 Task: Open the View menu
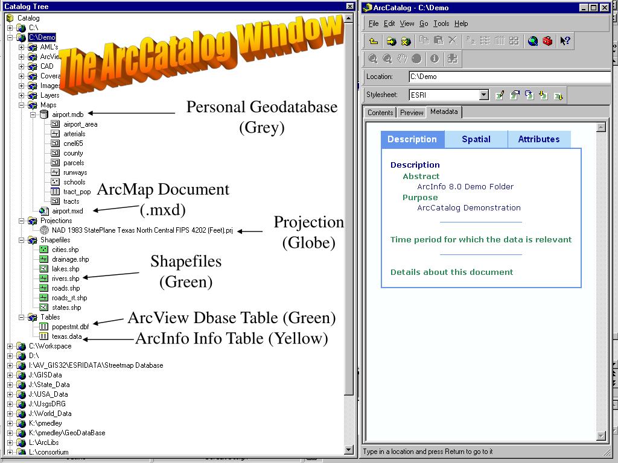point(407,24)
